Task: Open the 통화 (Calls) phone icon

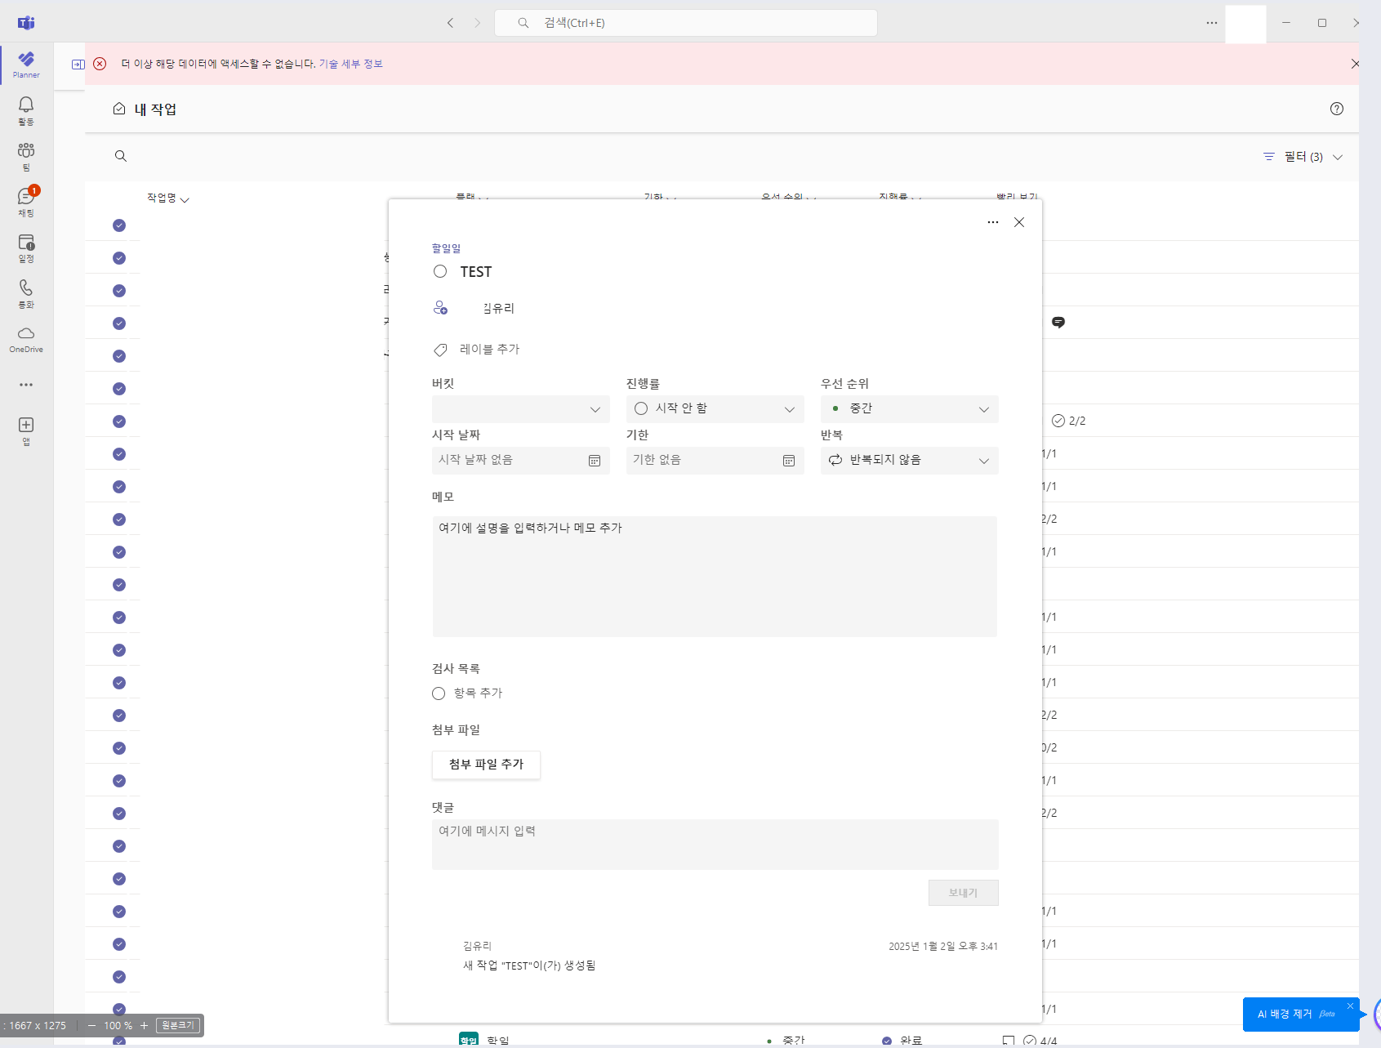Action: pyautogui.click(x=26, y=293)
